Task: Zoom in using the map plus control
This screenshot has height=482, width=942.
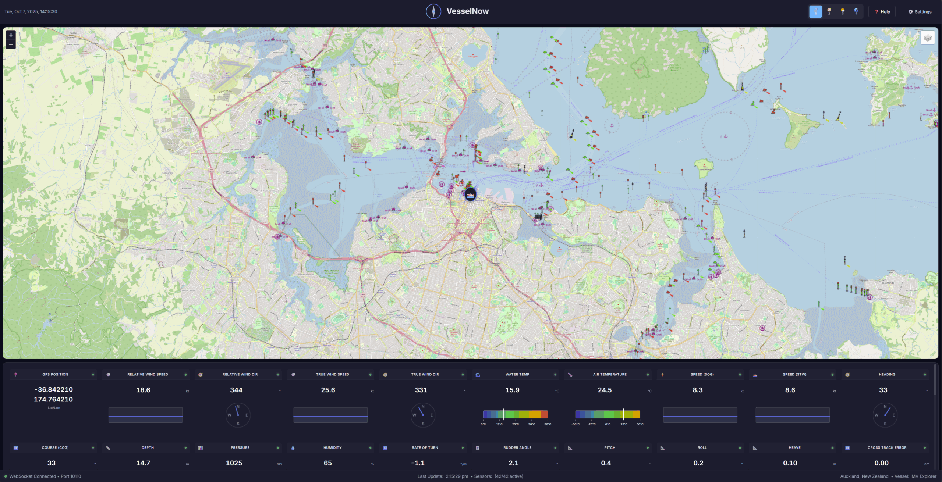Action: (x=11, y=35)
